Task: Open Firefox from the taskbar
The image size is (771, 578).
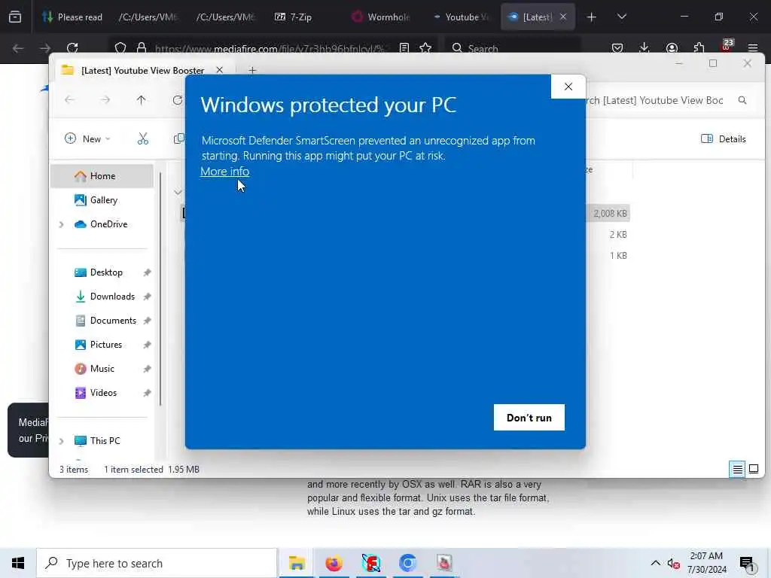Action: coord(334,563)
